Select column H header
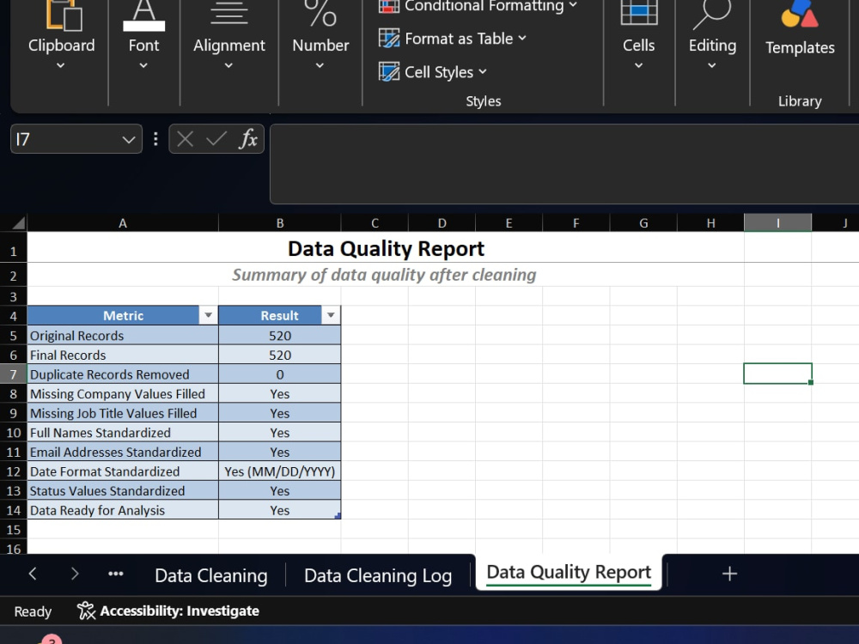 [x=710, y=223]
